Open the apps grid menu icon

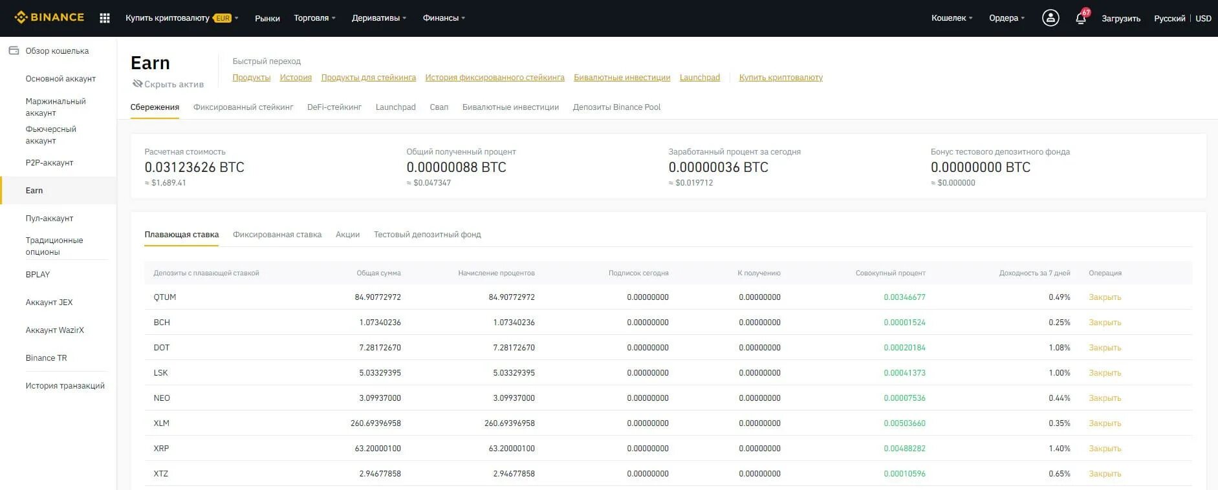(105, 18)
